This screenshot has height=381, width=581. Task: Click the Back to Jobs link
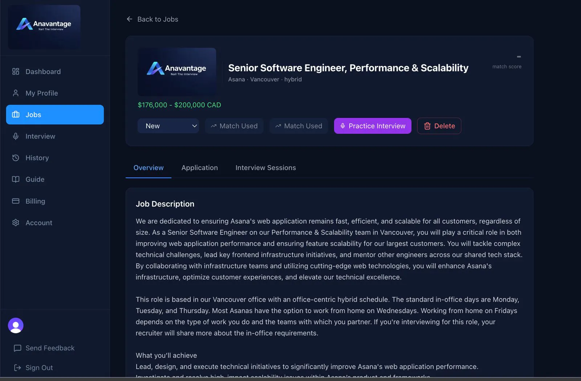pos(152,19)
